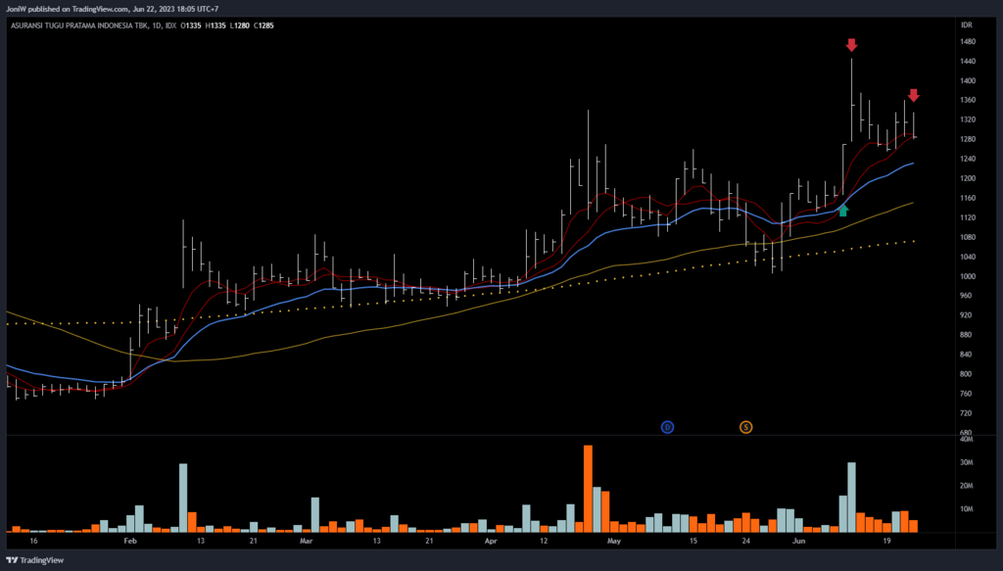
Task: Click the red down arrow above the highest peak
Action: pyautogui.click(x=851, y=45)
